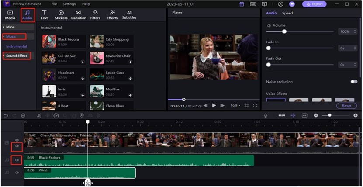This screenshot has height=187, width=363.
Task: Select the City Shopping track
Action: point(111,42)
